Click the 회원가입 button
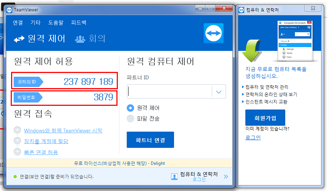Screen dimensions: 327x191 pos(265,118)
